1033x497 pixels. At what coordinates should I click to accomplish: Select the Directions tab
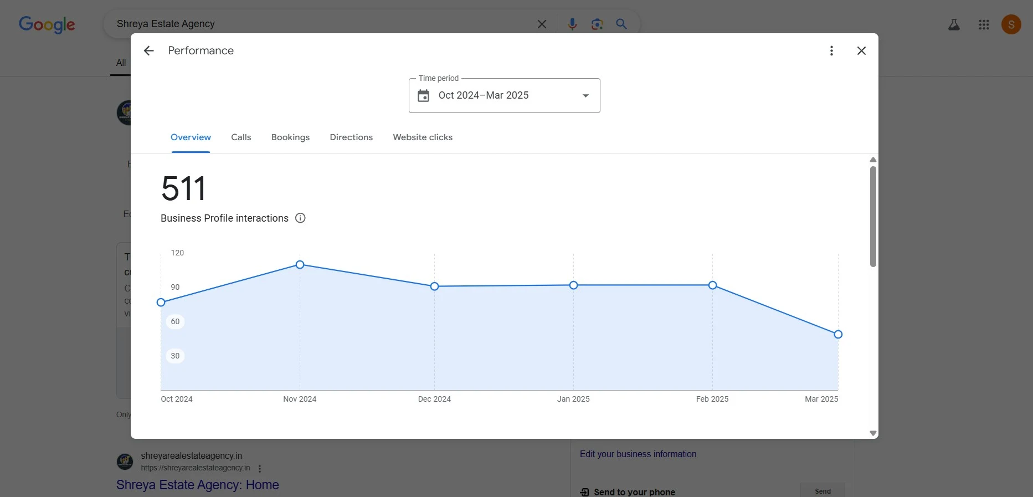[351, 137]
